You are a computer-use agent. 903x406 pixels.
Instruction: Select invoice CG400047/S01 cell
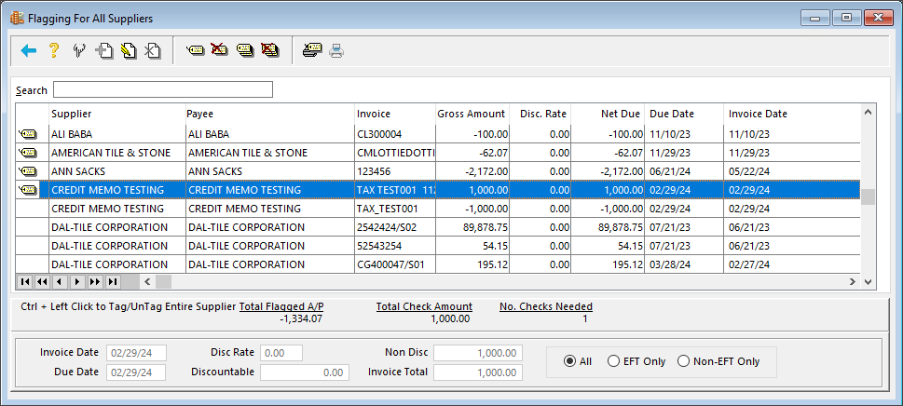click(395, 264)
